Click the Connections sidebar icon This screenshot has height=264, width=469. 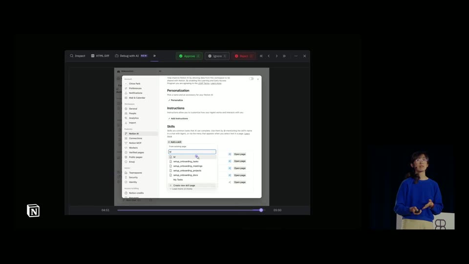click(126, 138)
